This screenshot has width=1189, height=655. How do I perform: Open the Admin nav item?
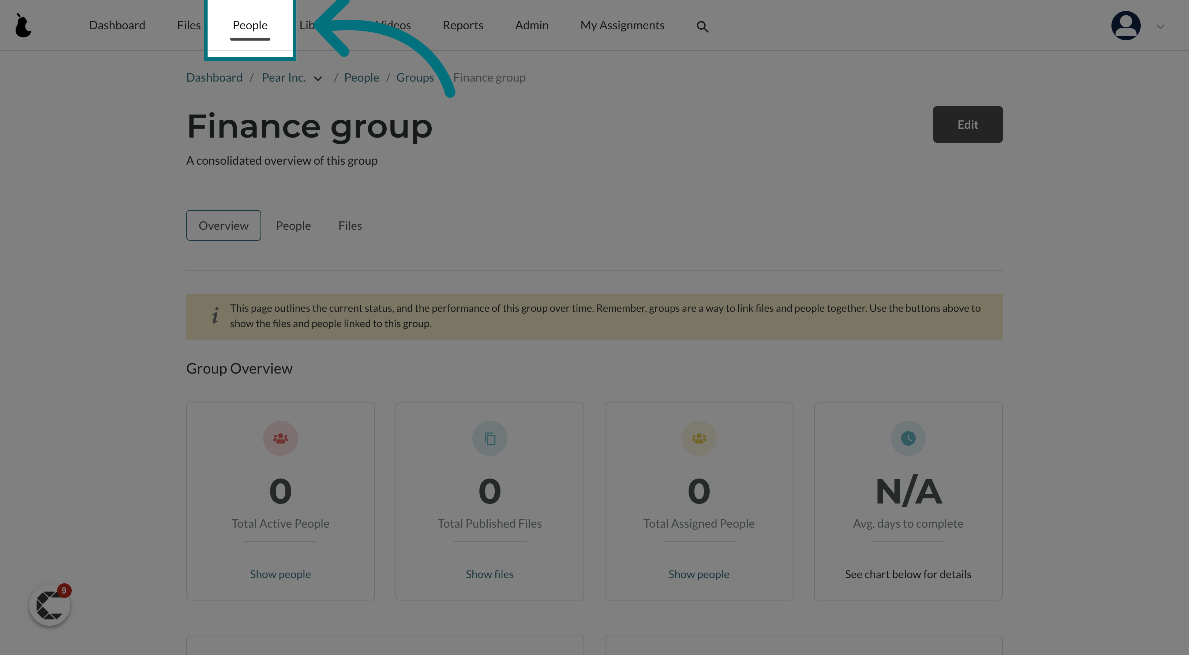[x=532, y=25]
